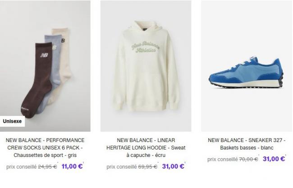Open Performance Crew Socks Unisex 6 Pack title
Screen dimensions: 293x188
click(45, 147)
